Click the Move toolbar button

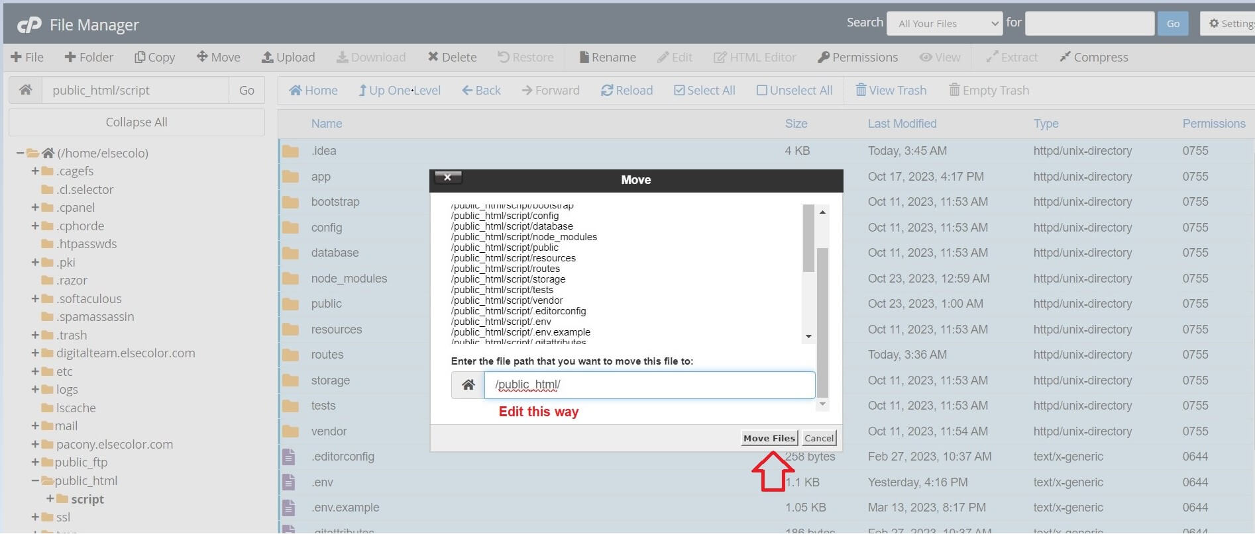(x=219, y=58)
